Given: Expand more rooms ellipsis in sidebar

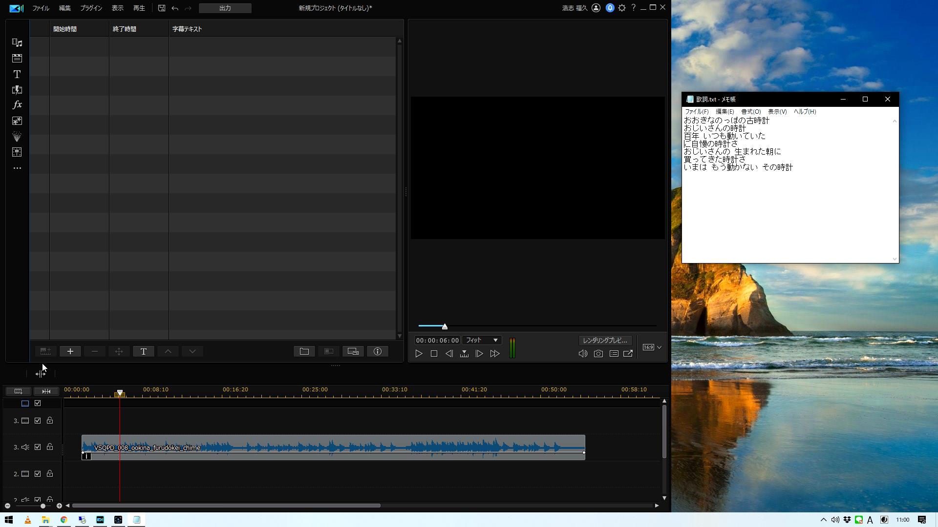Looking at the screenshot, I should 17,168.
